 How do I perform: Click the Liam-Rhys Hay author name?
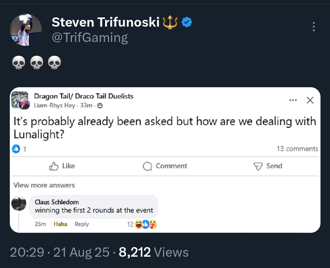[x=54, y=105]
